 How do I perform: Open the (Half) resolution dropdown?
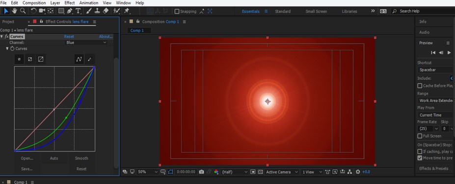point(235,172)
